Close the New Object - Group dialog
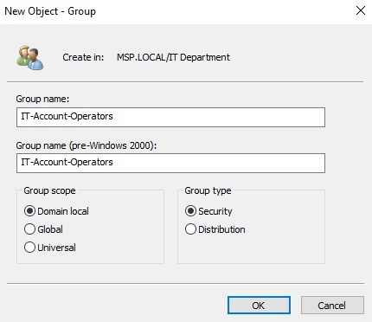 click(x=361, y=11)
